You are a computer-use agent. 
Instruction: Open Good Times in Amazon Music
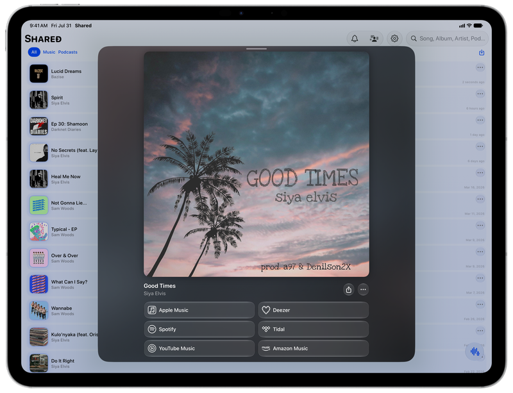pyautogui.click(x=314, y=349)
